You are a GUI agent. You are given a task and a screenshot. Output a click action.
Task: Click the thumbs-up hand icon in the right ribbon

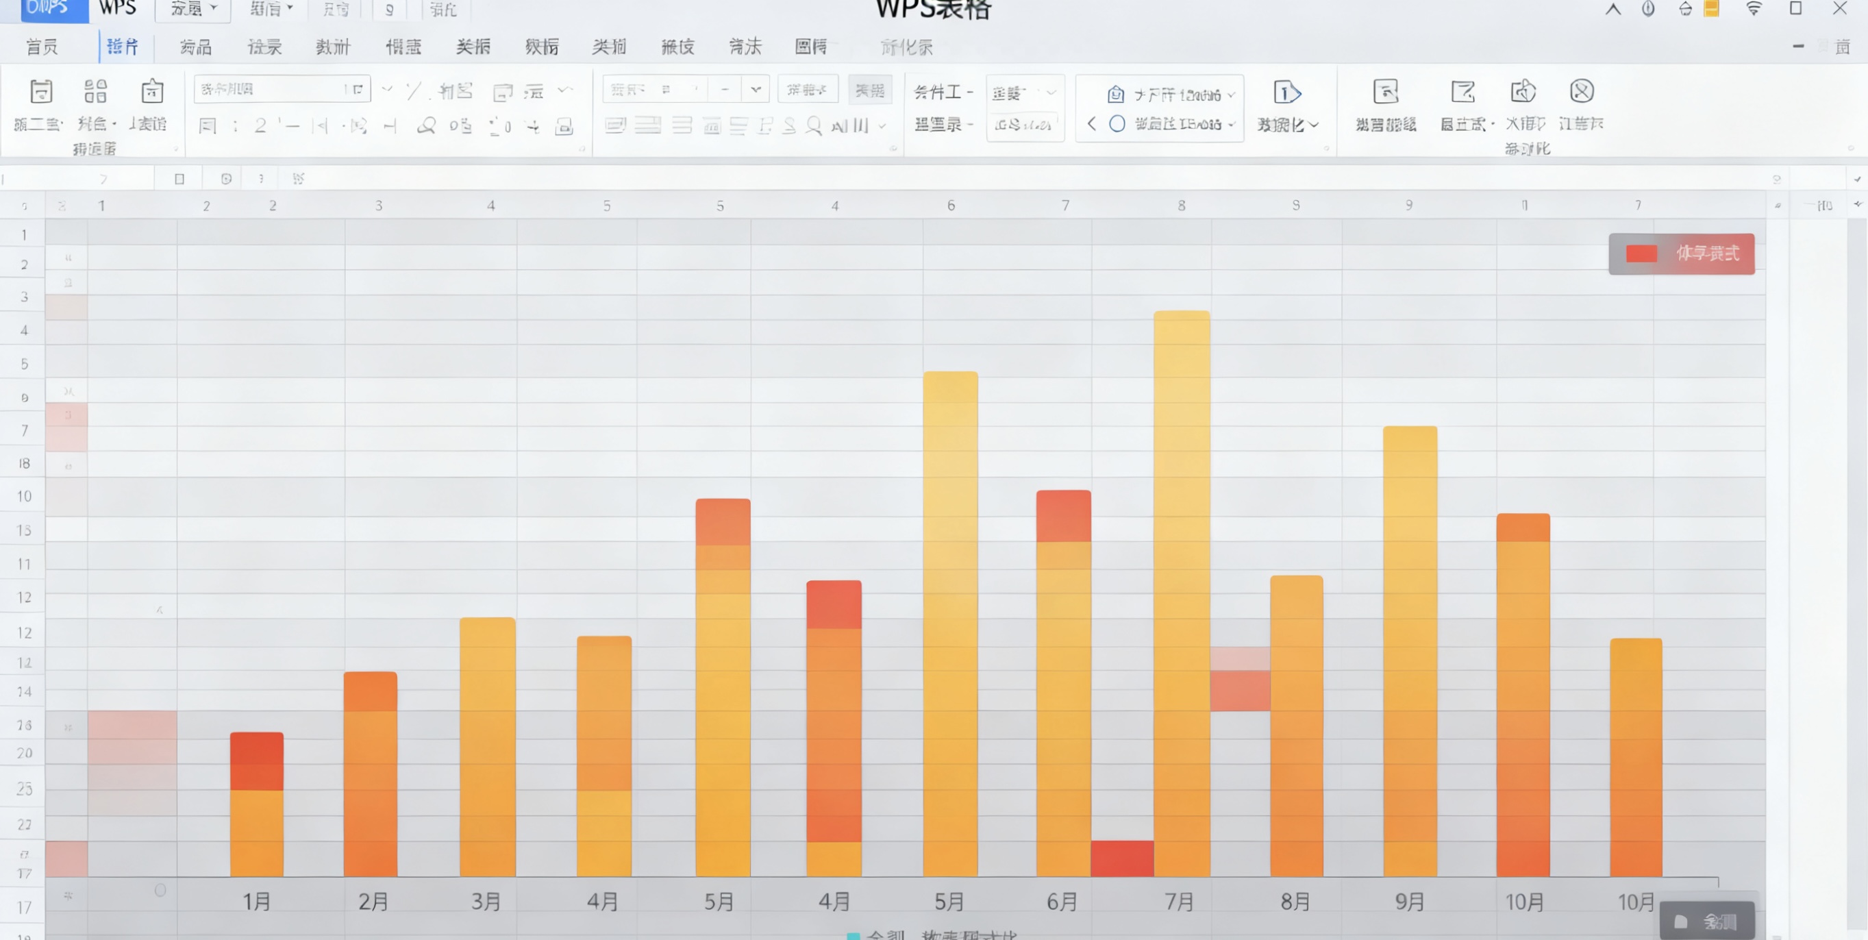1523,91
